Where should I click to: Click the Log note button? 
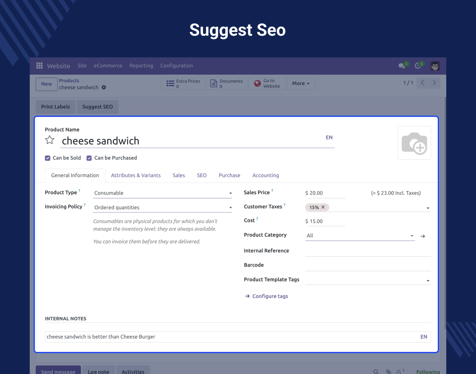pyautogui.click(x=98, y=371)
